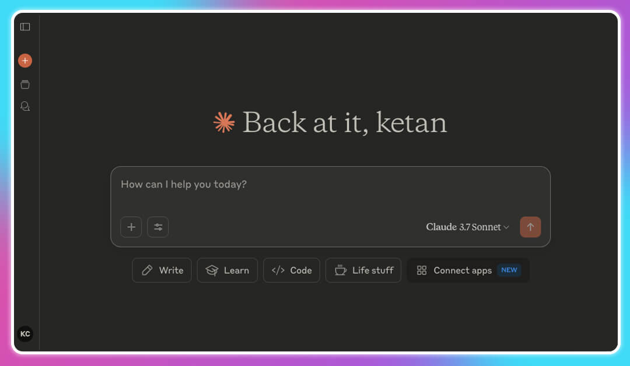Start a new chat with the orange plus button
Image resolution: width=630 pixels, height=366 pixels.
(x=25, y=61)
